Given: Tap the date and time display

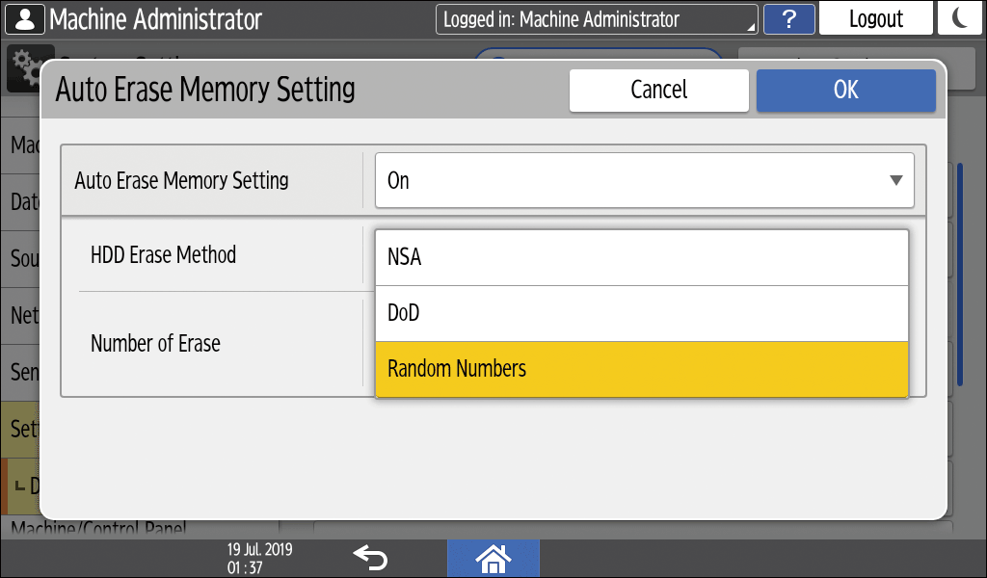Looking at the screenshot, I should 260,557.
